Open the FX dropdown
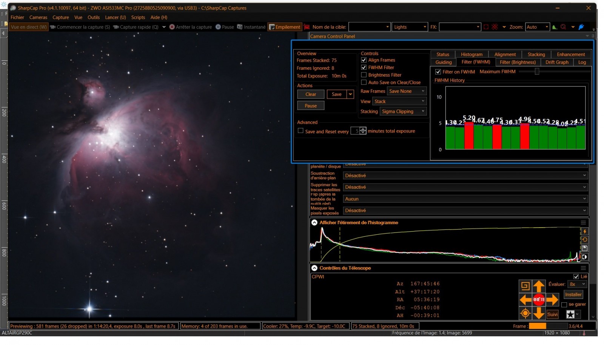The image size is (604, 345). pyautogui.click(x=460, y=27)
